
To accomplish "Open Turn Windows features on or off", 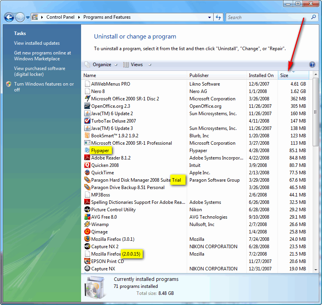I will (x=44, y=87).
